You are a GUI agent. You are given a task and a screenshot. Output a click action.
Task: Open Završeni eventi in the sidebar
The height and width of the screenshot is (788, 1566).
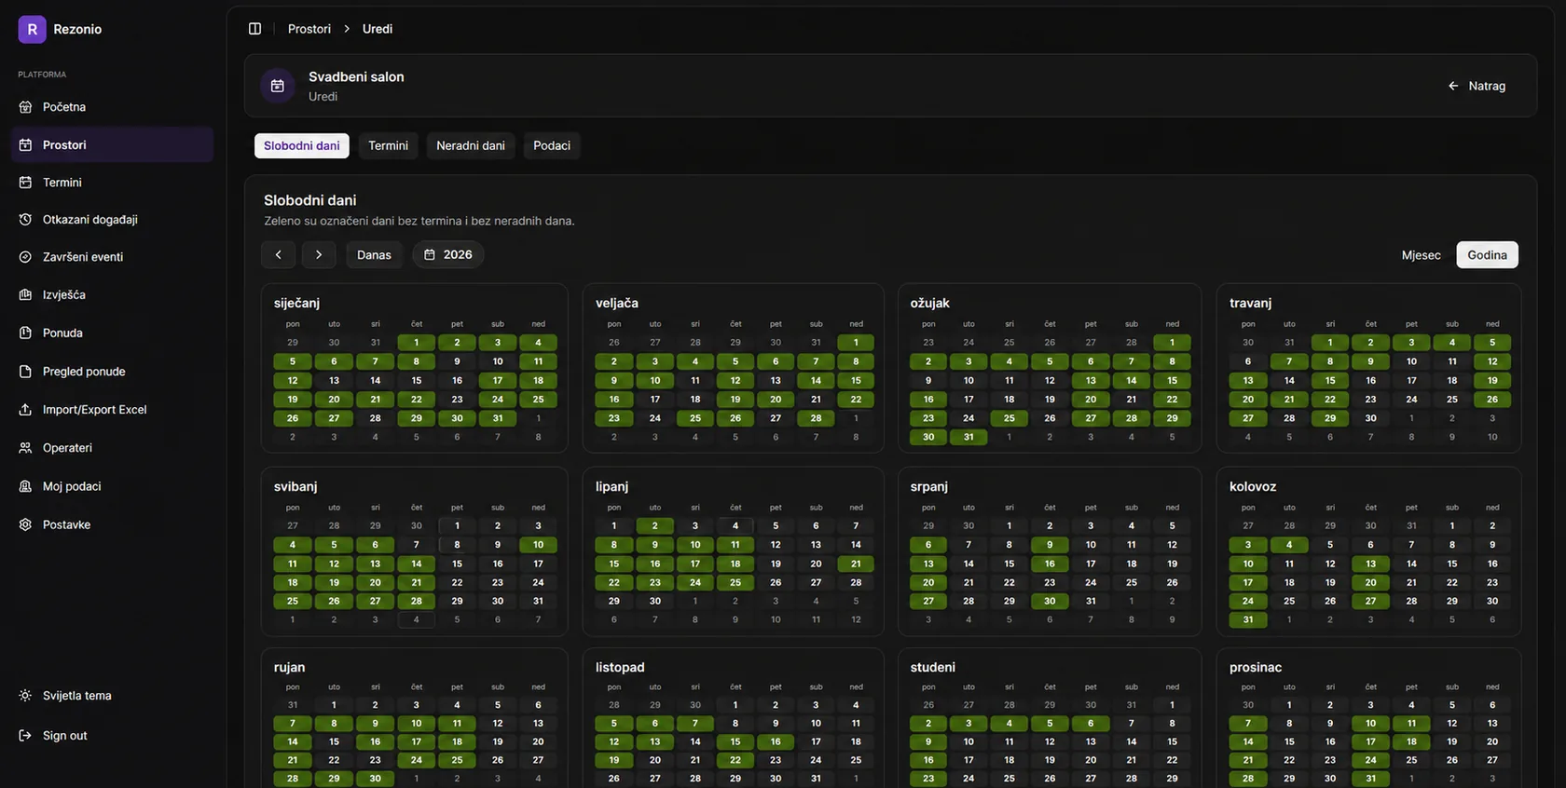click(112, 257)
